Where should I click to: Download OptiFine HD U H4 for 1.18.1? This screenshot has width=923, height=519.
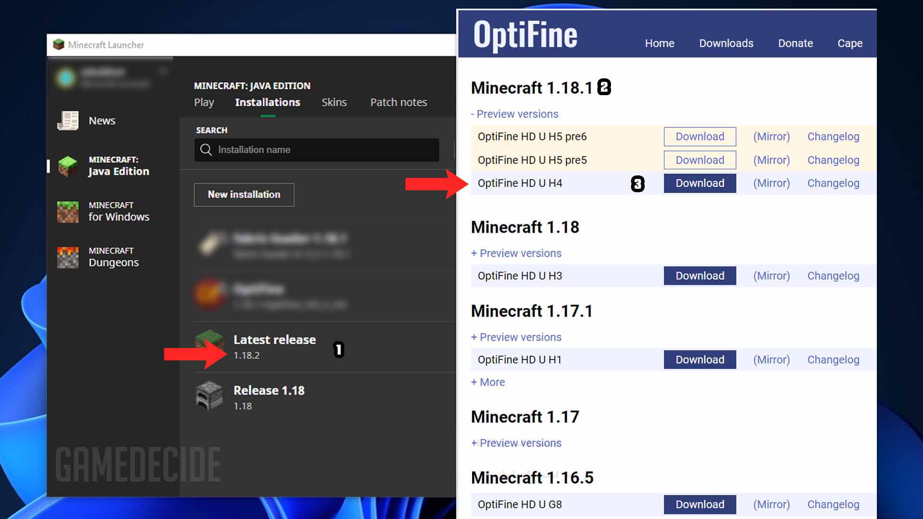699,183
